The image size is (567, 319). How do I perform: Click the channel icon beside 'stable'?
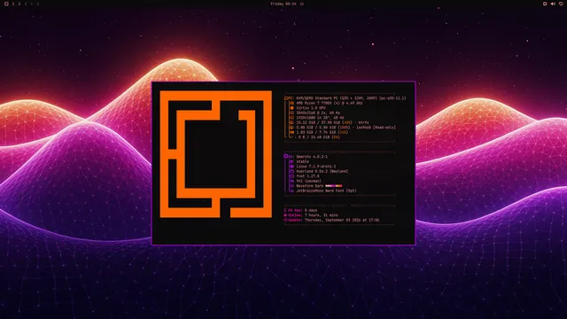291,161
